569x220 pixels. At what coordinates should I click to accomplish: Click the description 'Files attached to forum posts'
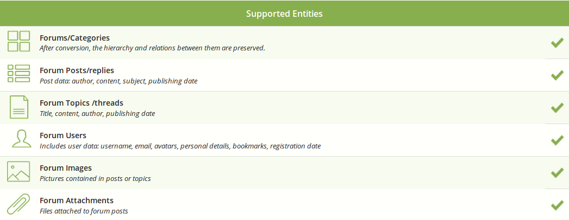tap(84, 211)
